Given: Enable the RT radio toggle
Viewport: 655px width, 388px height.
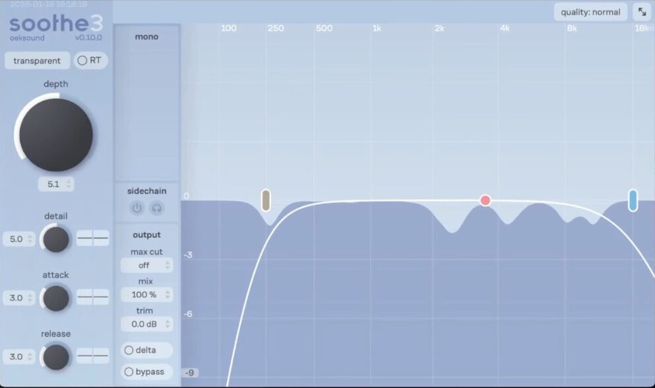Looking at the screenshot, I should [x=90, y=61].
